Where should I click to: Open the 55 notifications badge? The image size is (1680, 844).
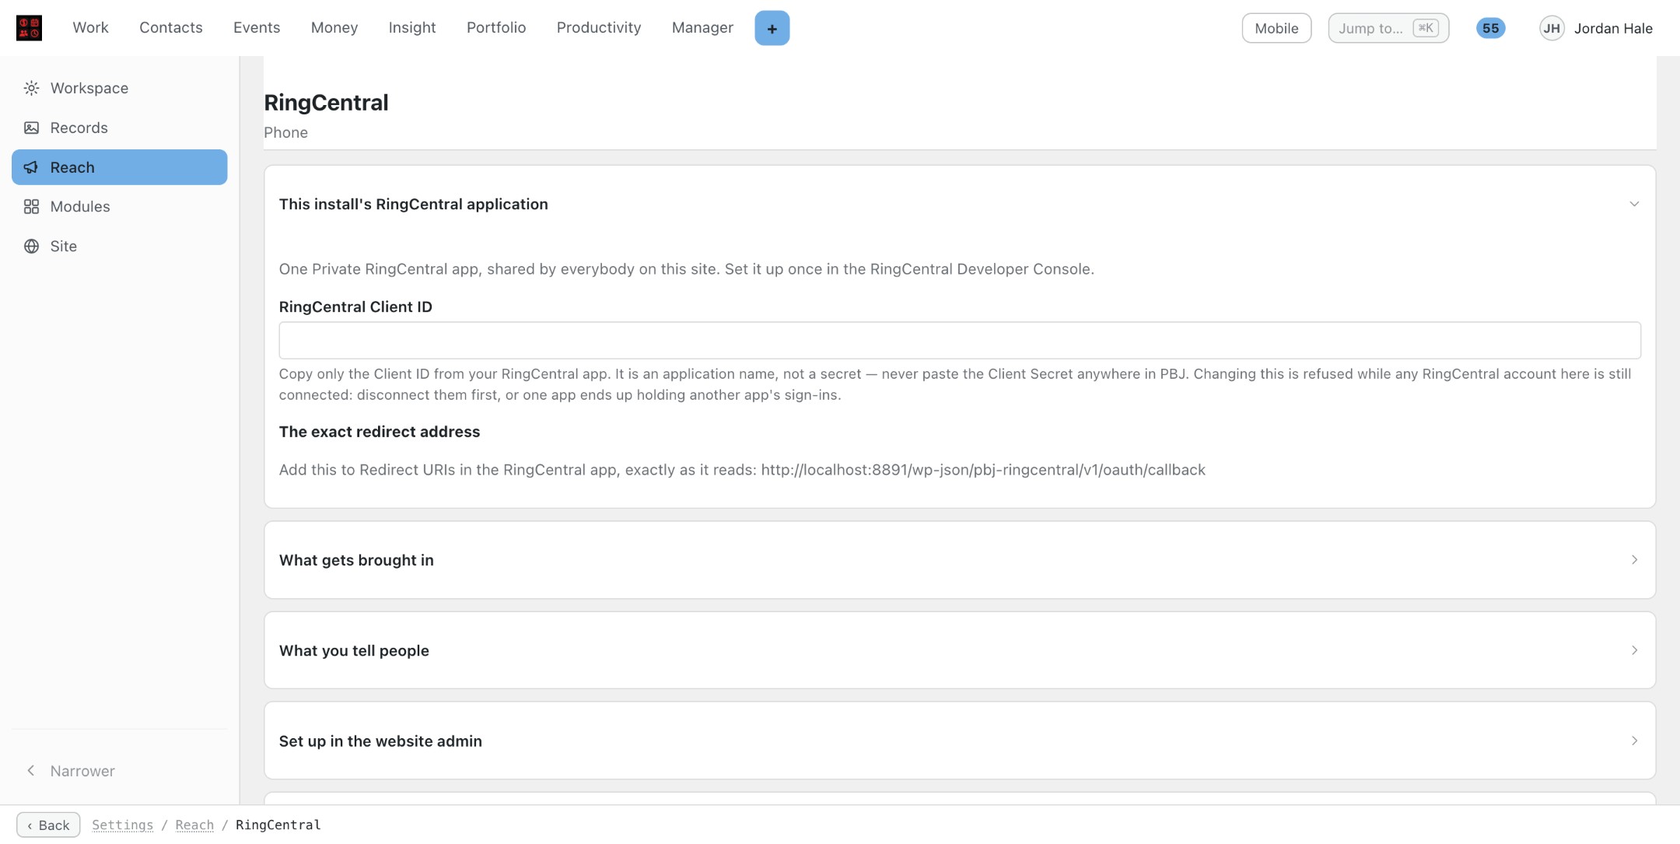[x=1490, y=28]
